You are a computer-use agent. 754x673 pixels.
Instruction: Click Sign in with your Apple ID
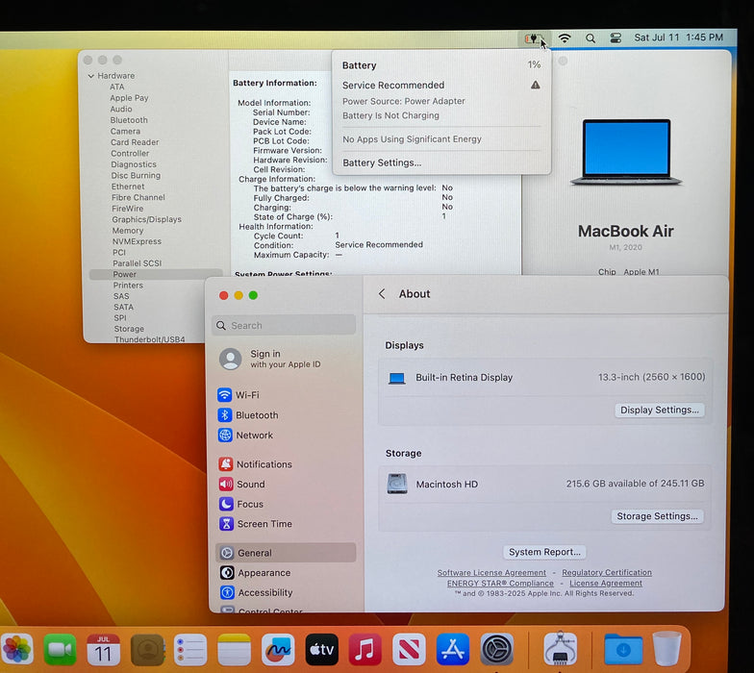(270, 359)
